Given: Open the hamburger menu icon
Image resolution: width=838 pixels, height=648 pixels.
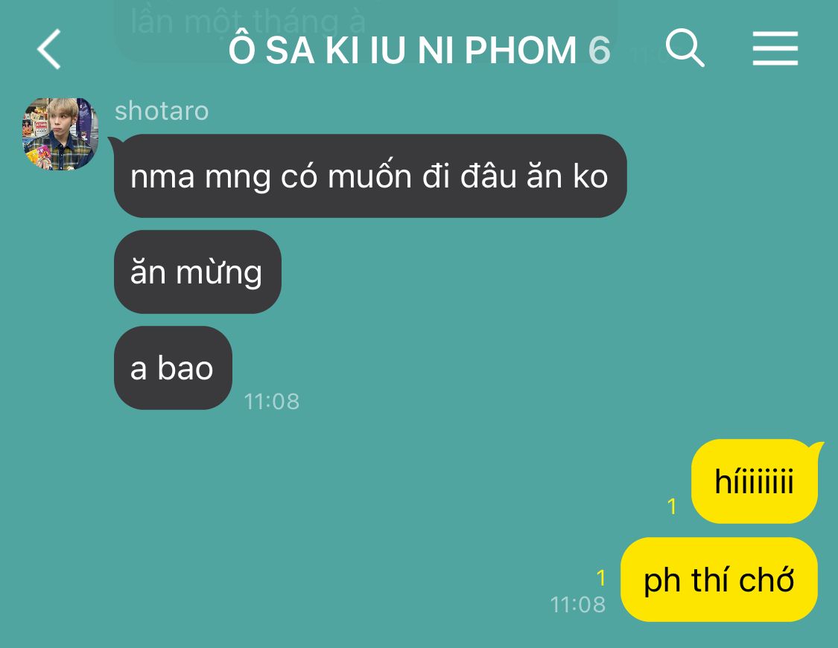Looking at the screenshot, I should pyautogui.click(x=775, y=48).
